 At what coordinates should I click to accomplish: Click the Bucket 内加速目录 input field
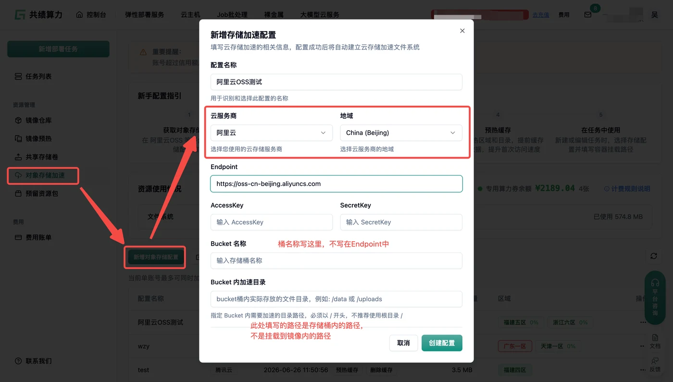tap(336, 299)
